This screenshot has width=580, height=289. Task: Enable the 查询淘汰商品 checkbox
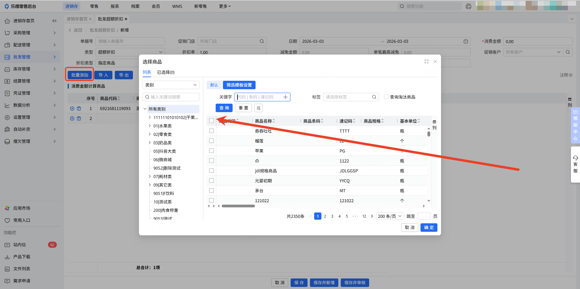(386, 97)
